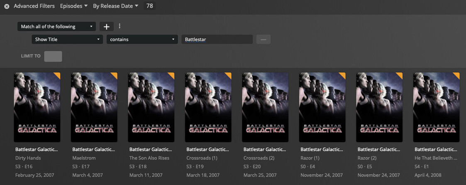
Task: Click the March 25, 2007 date
Action: (x=260, y=175)
